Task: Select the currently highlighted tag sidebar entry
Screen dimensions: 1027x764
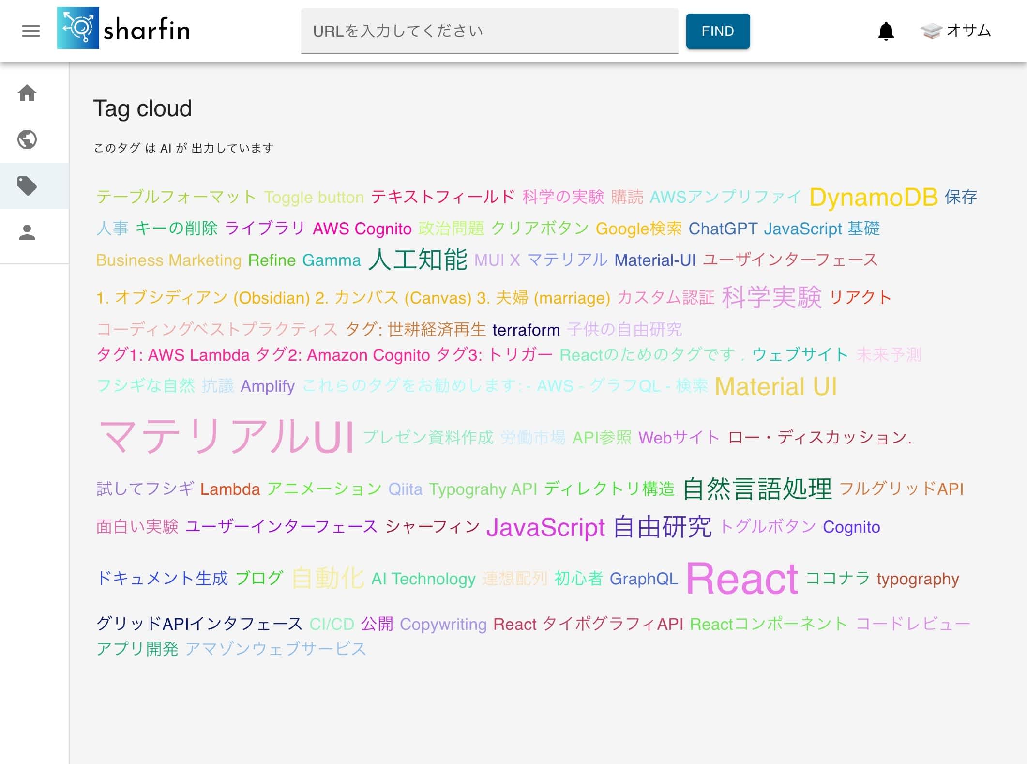Action: point(27,186)
